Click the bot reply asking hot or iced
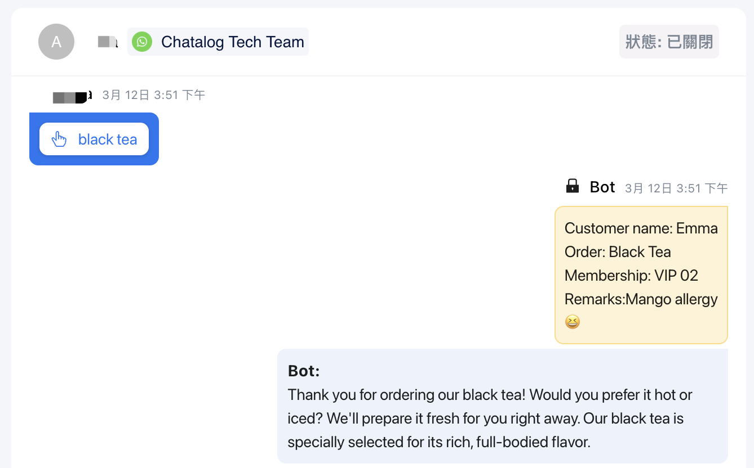 (x=490, y=418)
